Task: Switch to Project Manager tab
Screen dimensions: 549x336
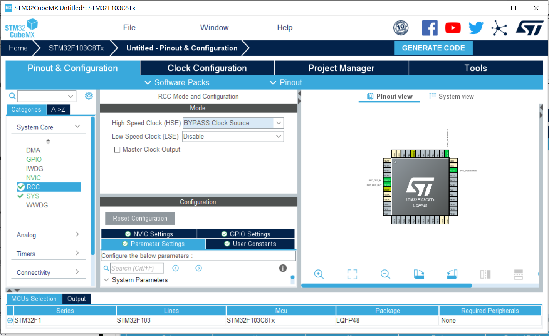Action: click(x=341, y=68)
